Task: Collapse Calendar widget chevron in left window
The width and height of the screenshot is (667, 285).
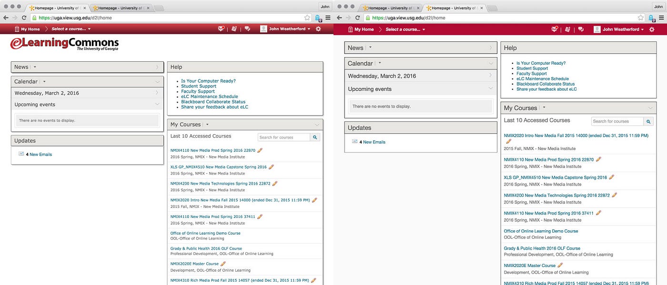Action: (x=158, y=81)
